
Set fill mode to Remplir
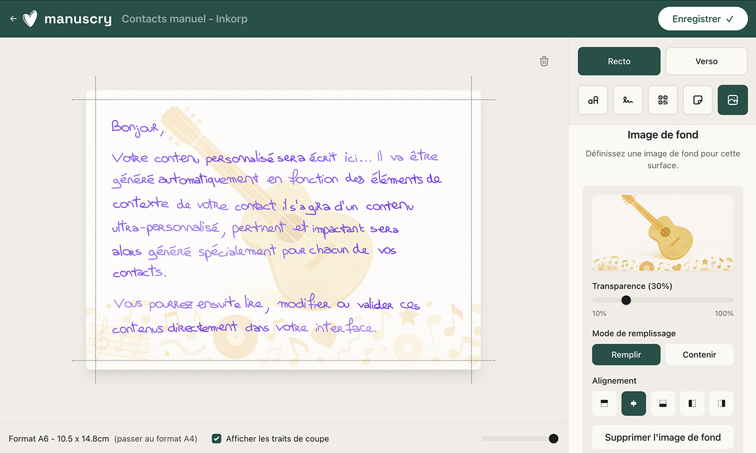click(626, 354)
